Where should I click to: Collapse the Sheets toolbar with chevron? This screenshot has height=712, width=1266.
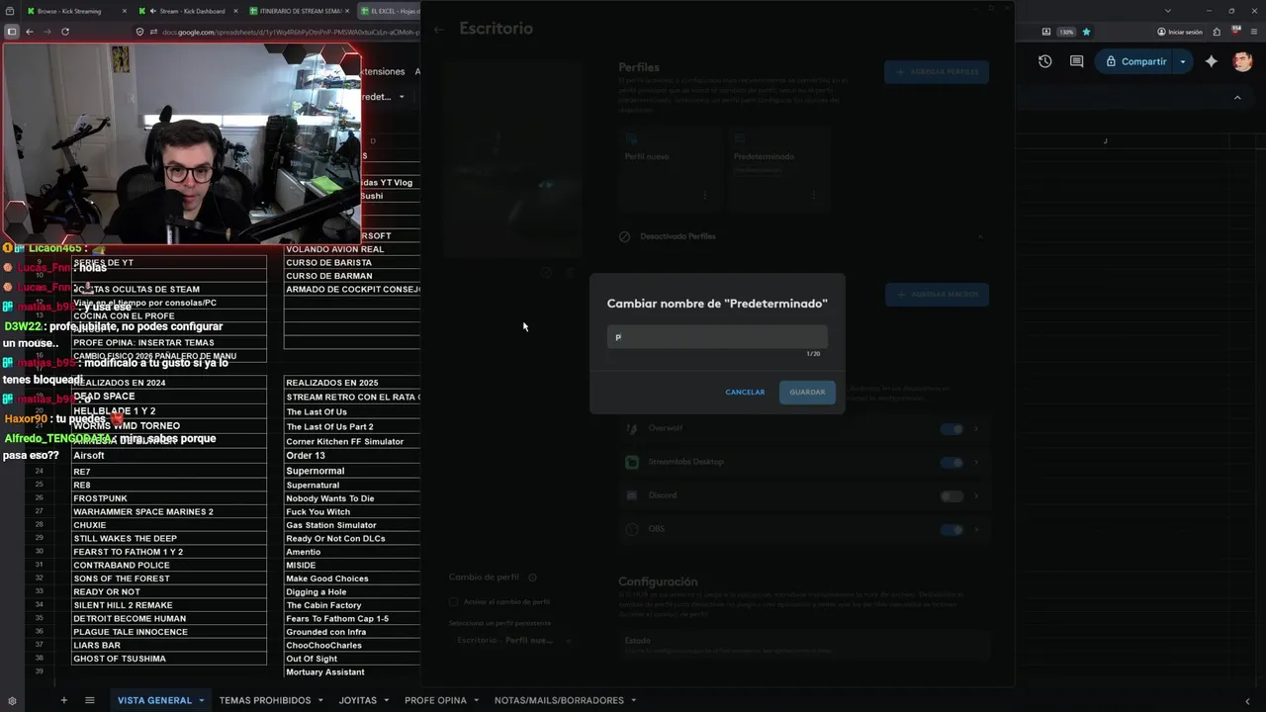tap(1237, 98)
